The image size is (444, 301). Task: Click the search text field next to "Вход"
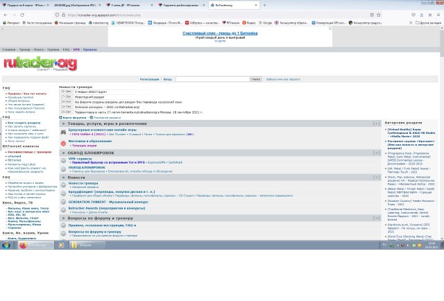212,79
